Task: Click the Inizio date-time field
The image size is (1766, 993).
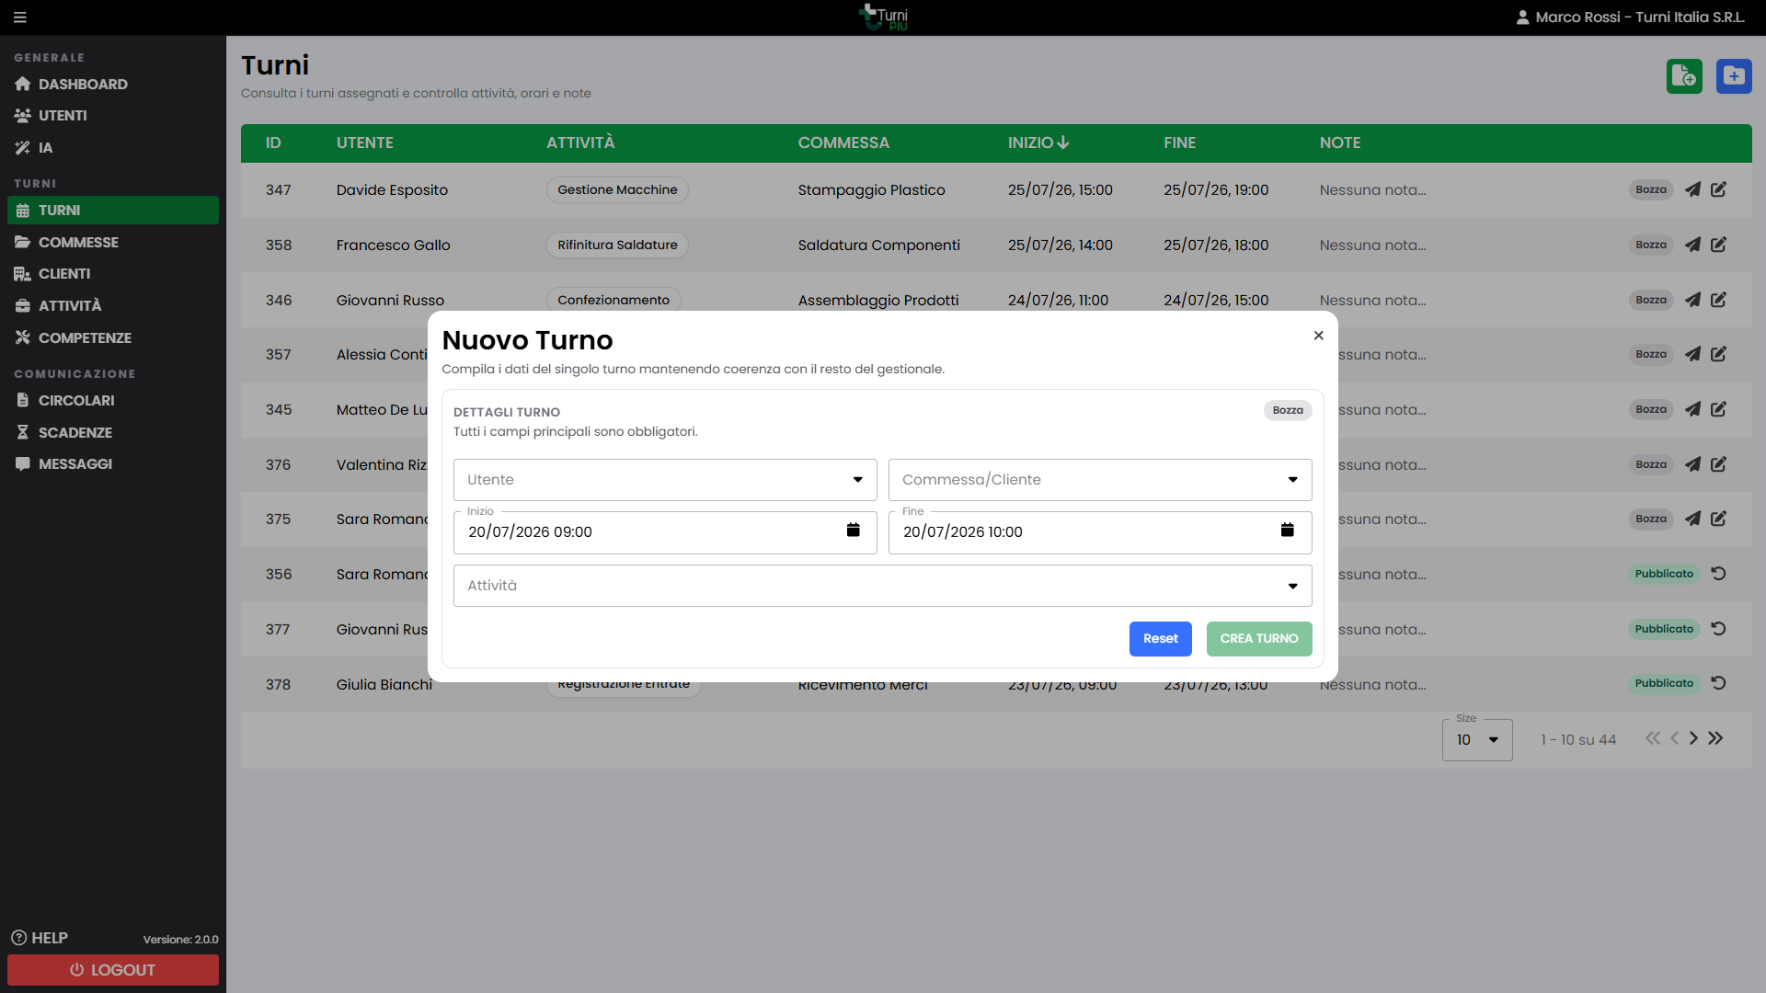Action: [665, 532]
